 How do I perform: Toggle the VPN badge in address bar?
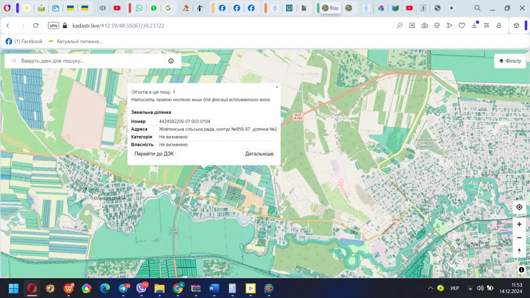click(x=53, y=26)
